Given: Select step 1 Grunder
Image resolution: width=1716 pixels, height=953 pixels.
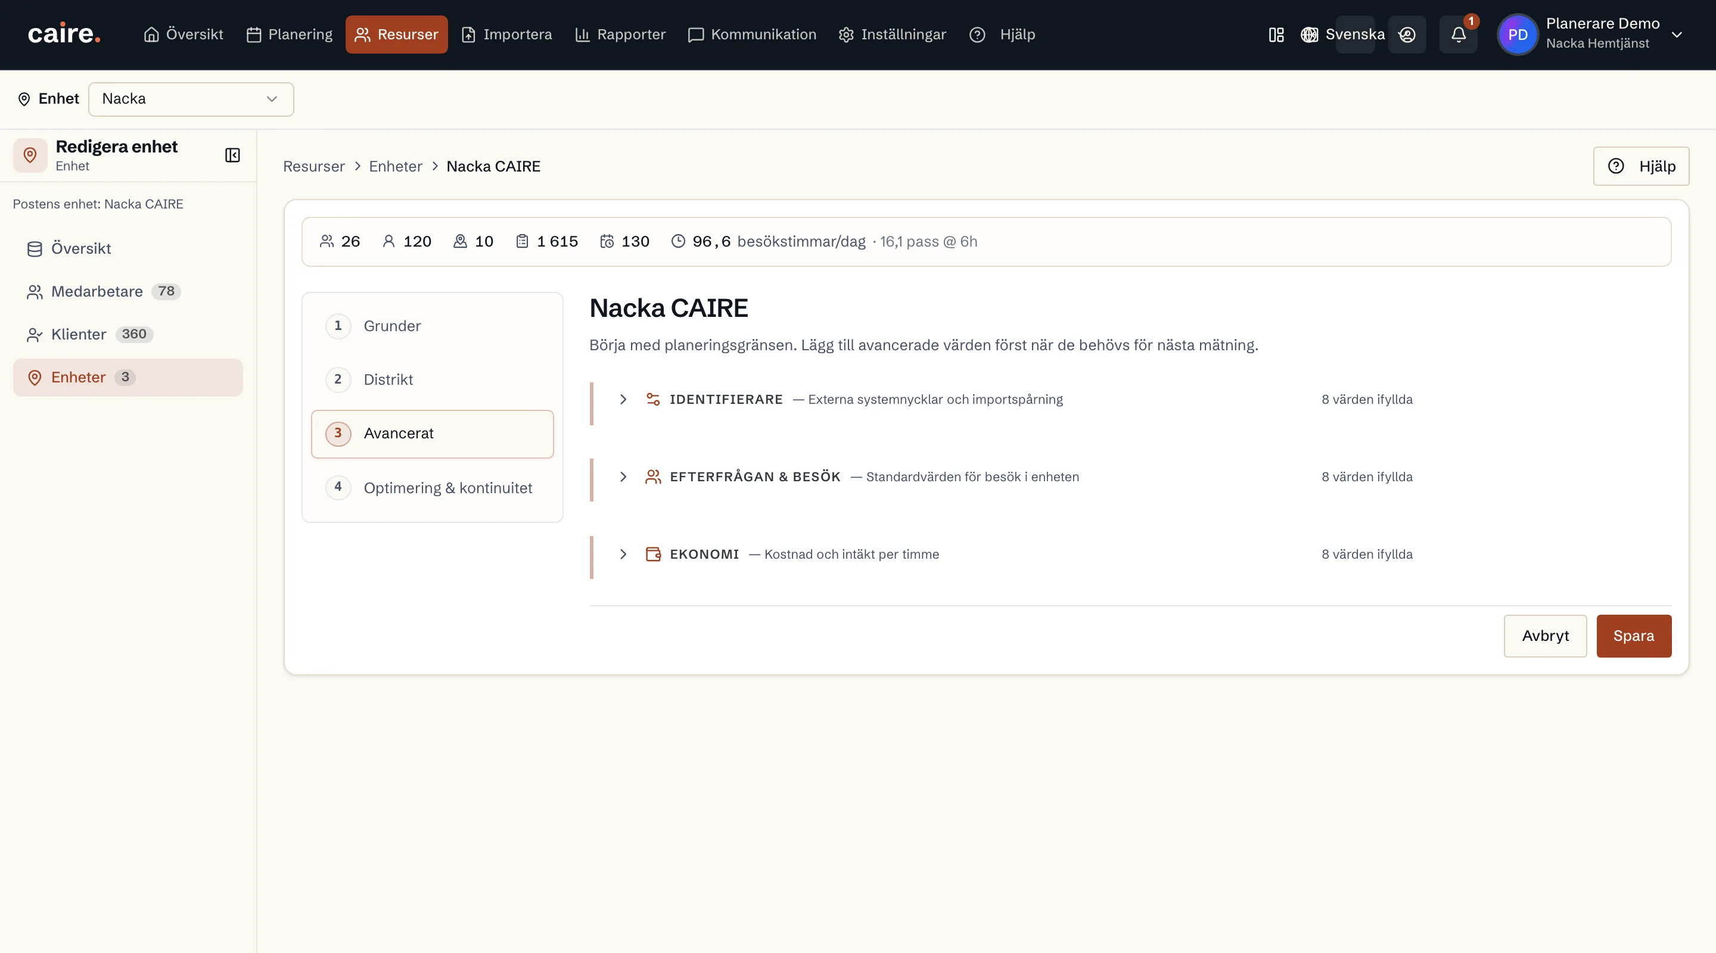Looking at the screenshot, I should [433, 326].
